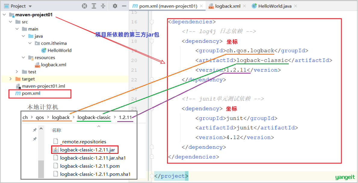Select maven-project01.iml file in tree
This screenshot has height=183, width=358.
pos(40,86)
